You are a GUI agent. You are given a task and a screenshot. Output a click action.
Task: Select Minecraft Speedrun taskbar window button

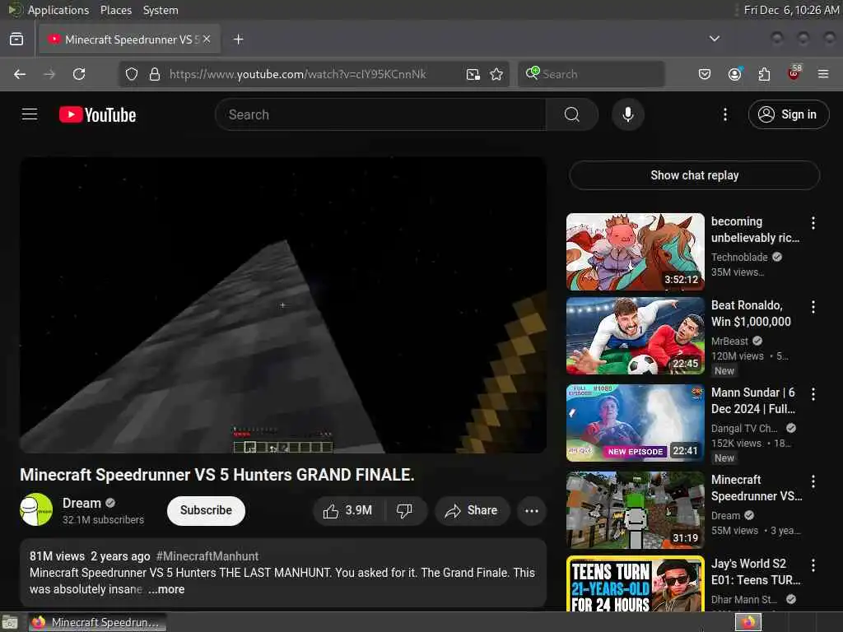97,622
